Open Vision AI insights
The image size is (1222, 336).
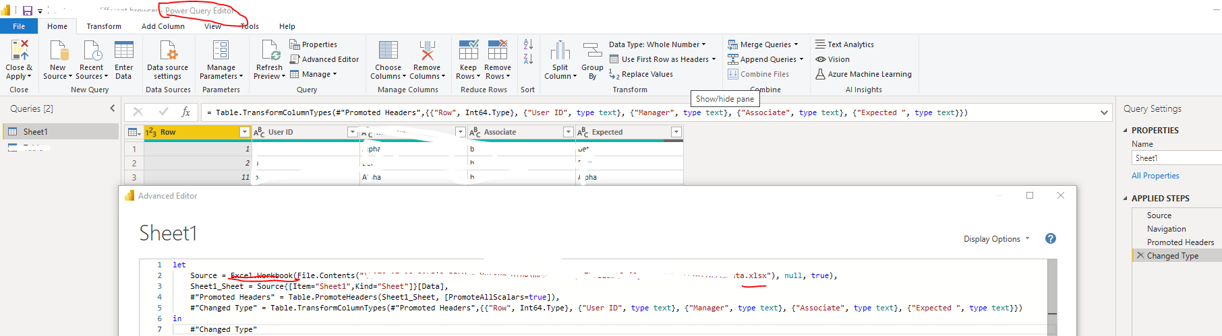(x=832, y=59)
